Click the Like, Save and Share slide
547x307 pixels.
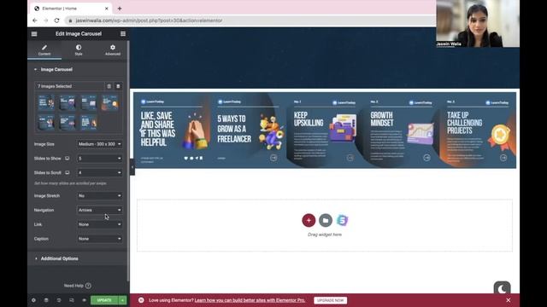coord(172,130)
